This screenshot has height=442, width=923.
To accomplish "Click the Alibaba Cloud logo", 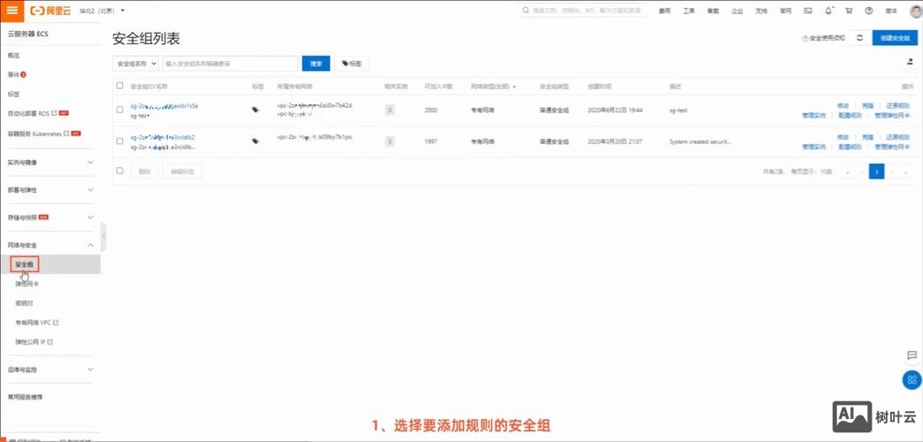I will (x=52, y=11).
